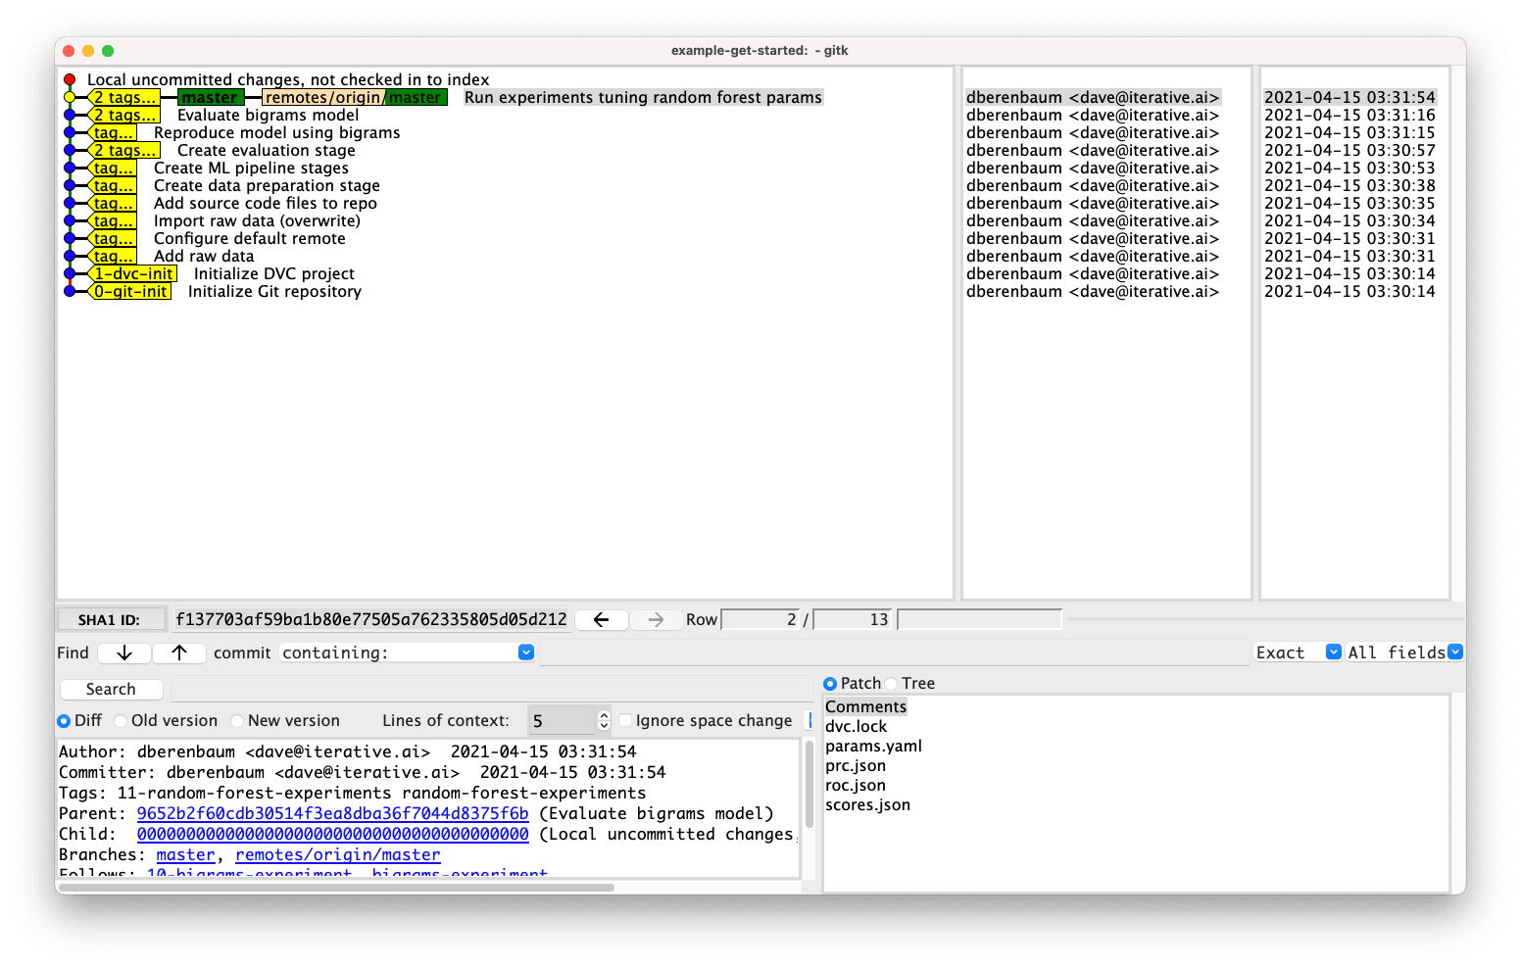This screenshot has height=967, width=1521.
Task: Click the red uncommitted changes node
Action: point(70,79)
